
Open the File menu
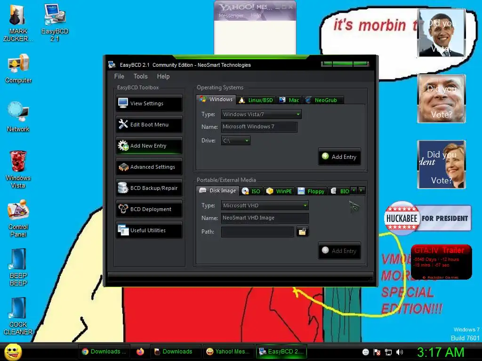point(119,77)
